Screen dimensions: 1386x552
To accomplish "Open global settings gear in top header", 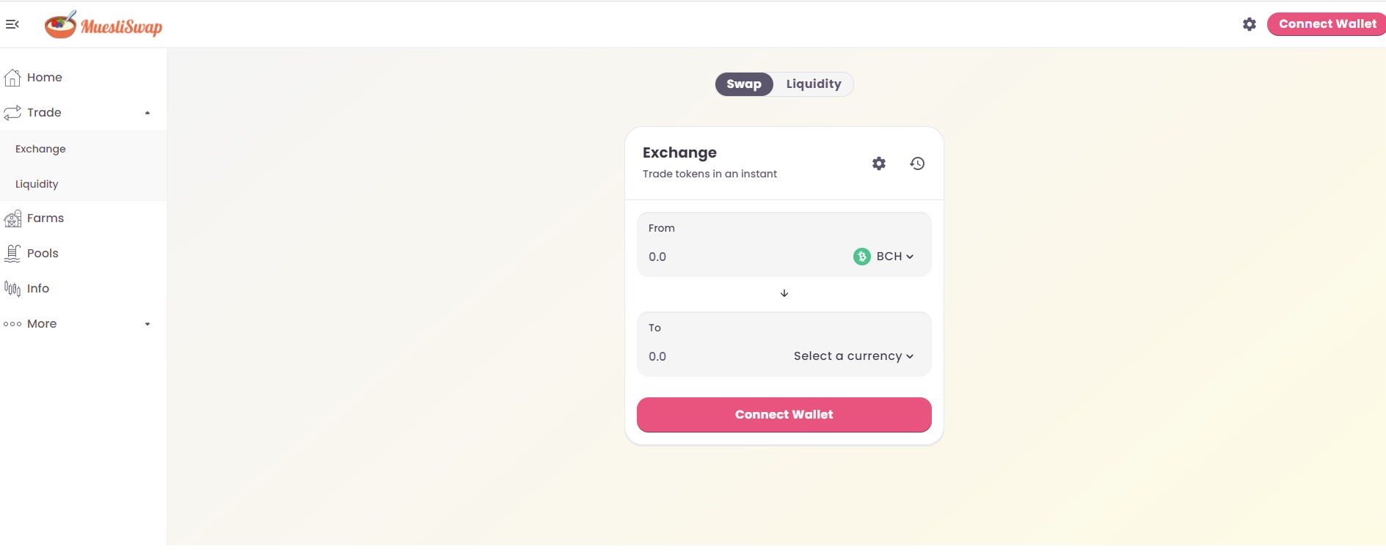I will [x=1250, y=24].
